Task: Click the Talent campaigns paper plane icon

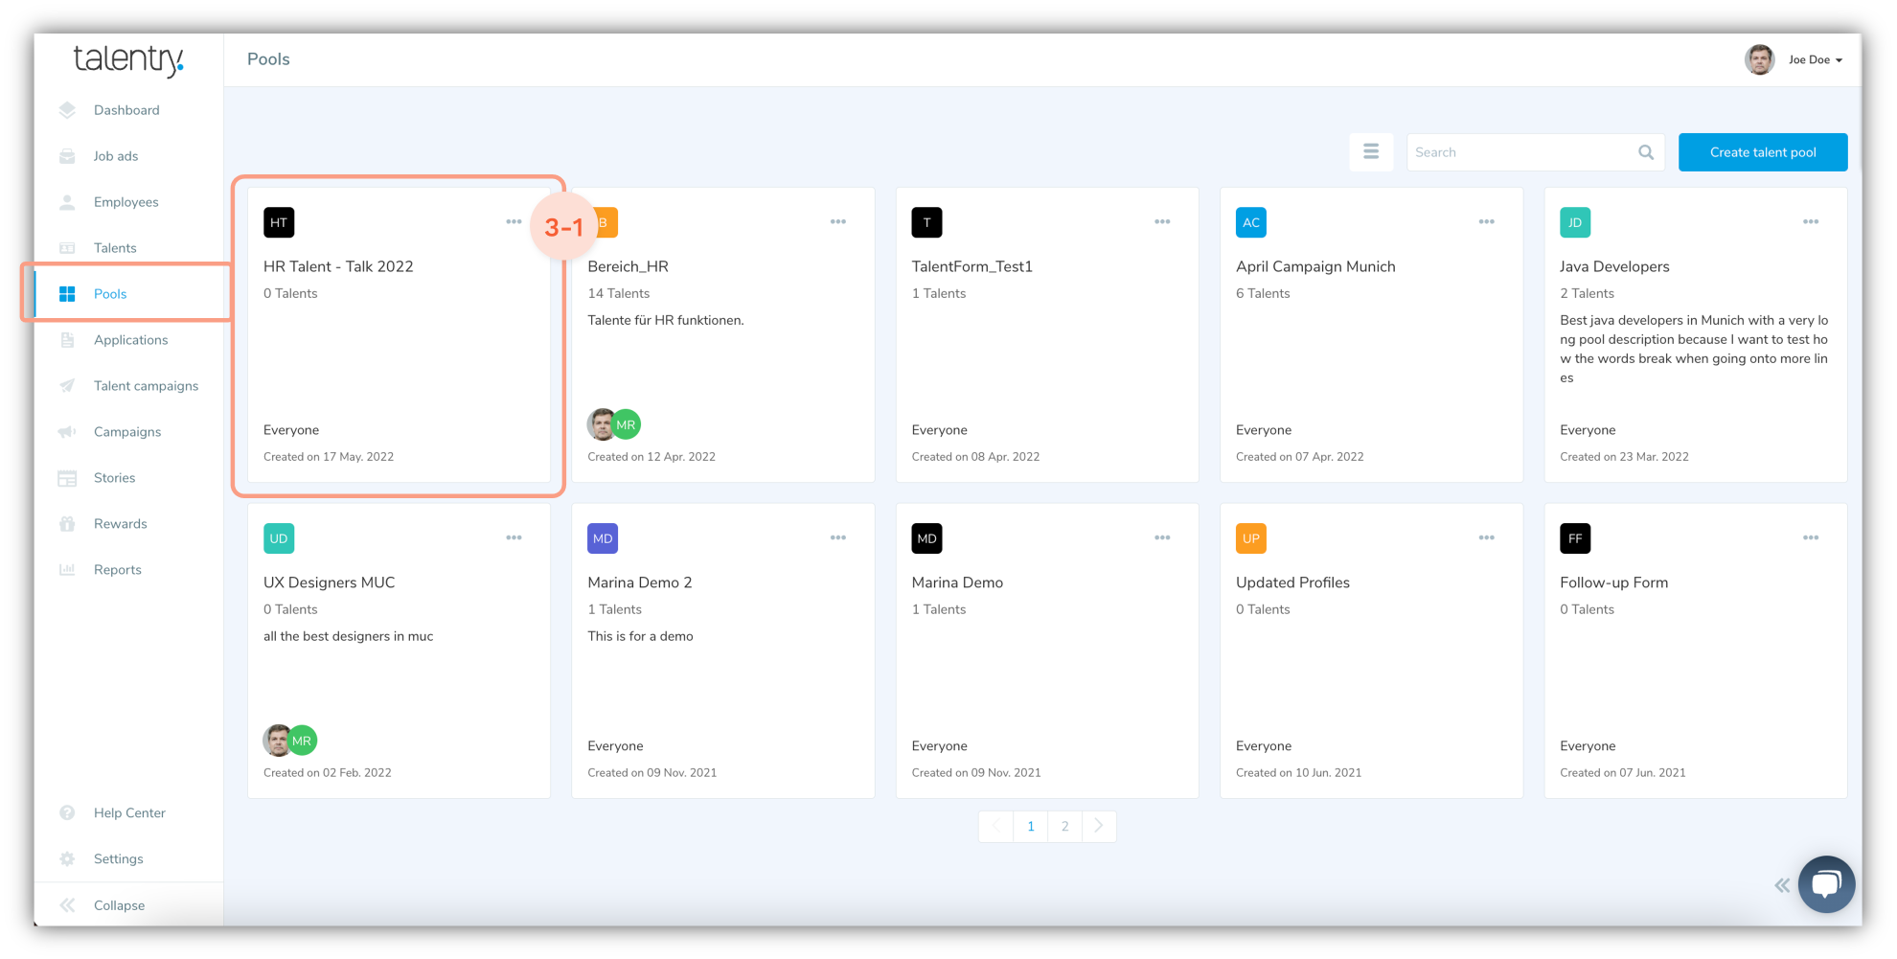Action: (67, 386)
